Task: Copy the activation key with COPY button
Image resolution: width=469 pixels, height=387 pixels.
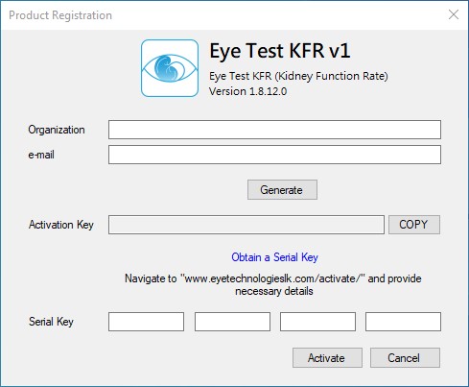Action: point(414,225)
